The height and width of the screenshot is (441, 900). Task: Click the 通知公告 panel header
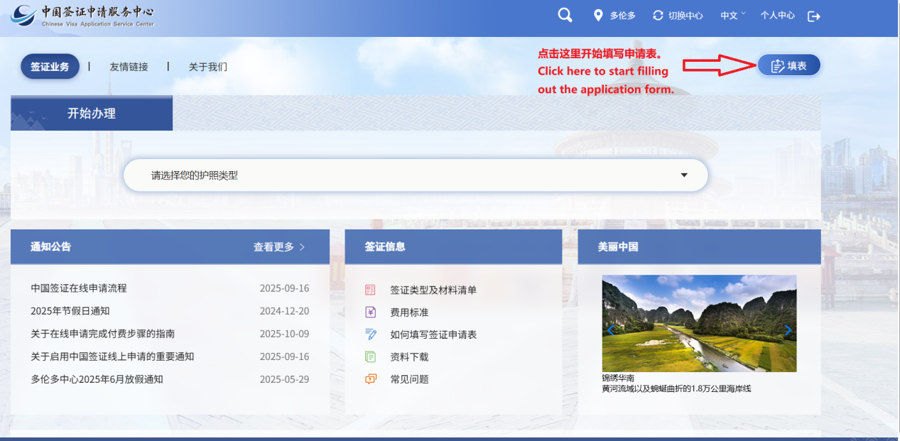[x=170, y=247]
